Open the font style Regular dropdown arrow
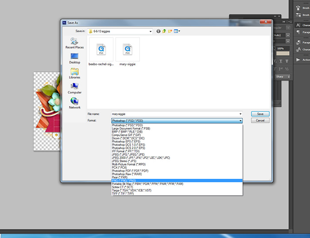Viewport: 310px width, 238px height. pyautogui.click(x=288, y=28)
